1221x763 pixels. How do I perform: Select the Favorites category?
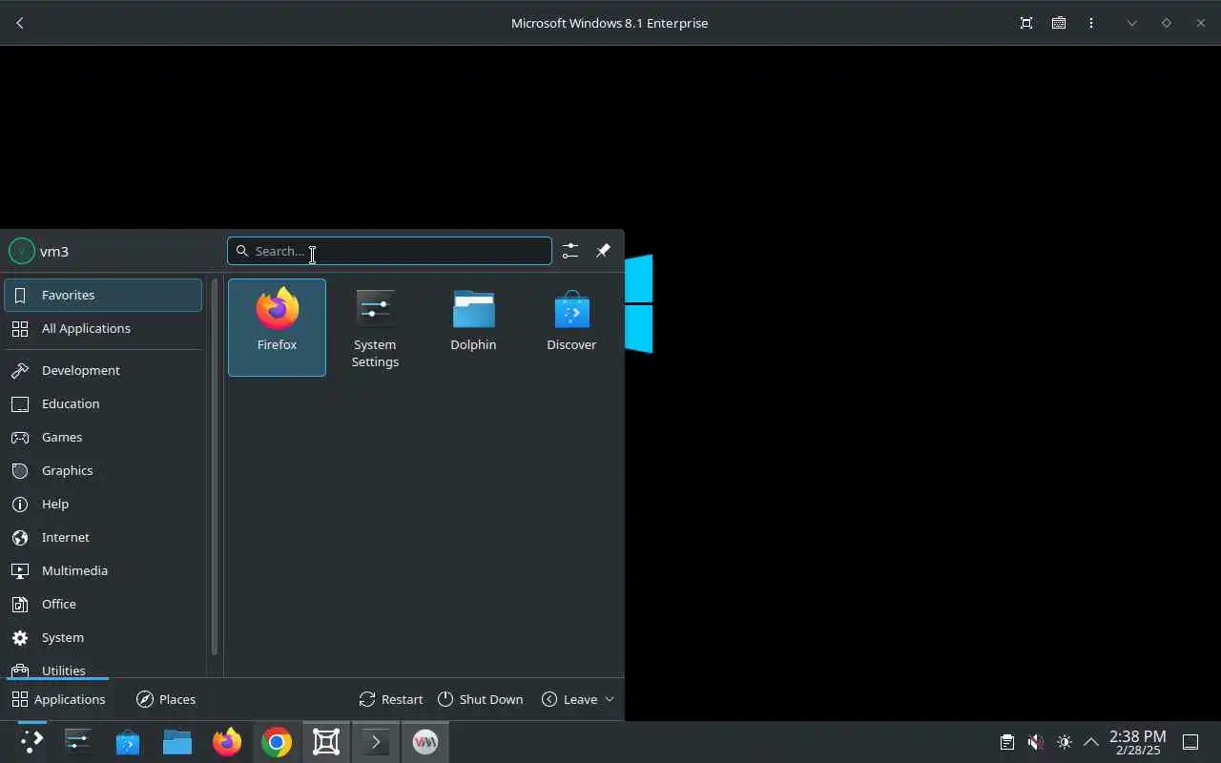103,295
